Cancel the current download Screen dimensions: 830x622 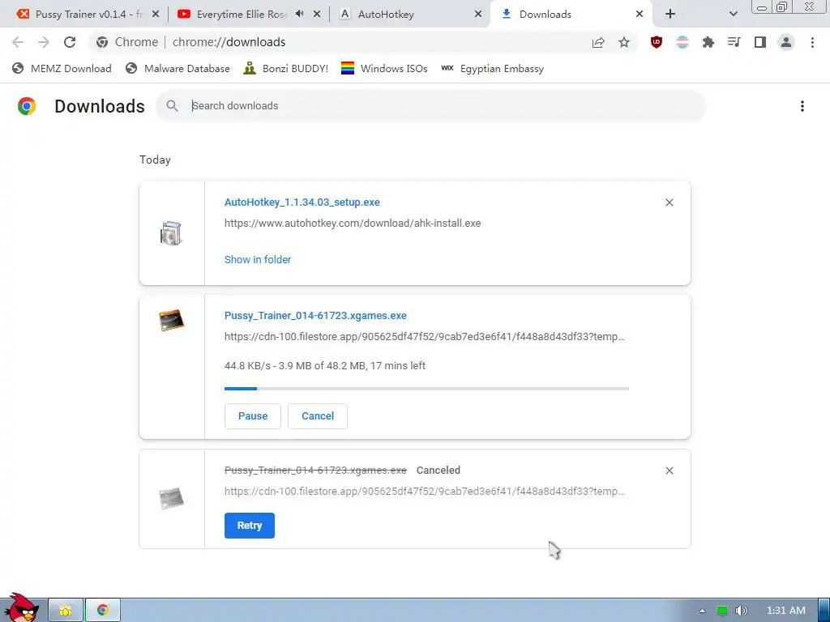(318, 416)
